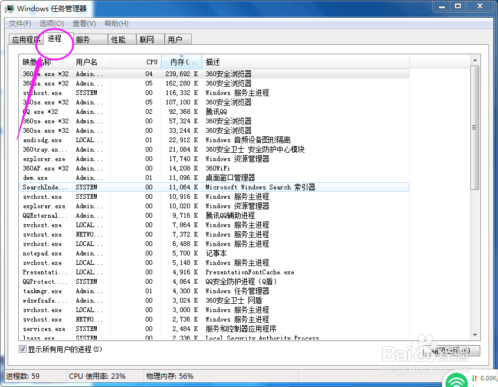Select the 239,692 K 360se.exe process
498x387 pixels.
point(214,74)
